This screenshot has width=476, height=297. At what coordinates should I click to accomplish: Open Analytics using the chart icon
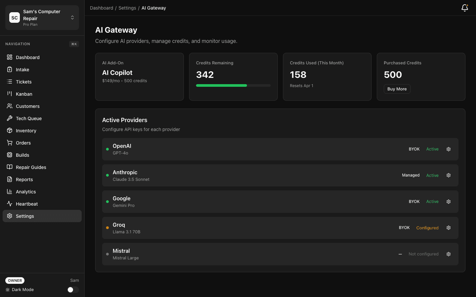(x=10, y=191)
